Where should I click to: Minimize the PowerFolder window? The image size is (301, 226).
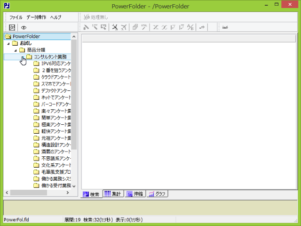(266, 5)
